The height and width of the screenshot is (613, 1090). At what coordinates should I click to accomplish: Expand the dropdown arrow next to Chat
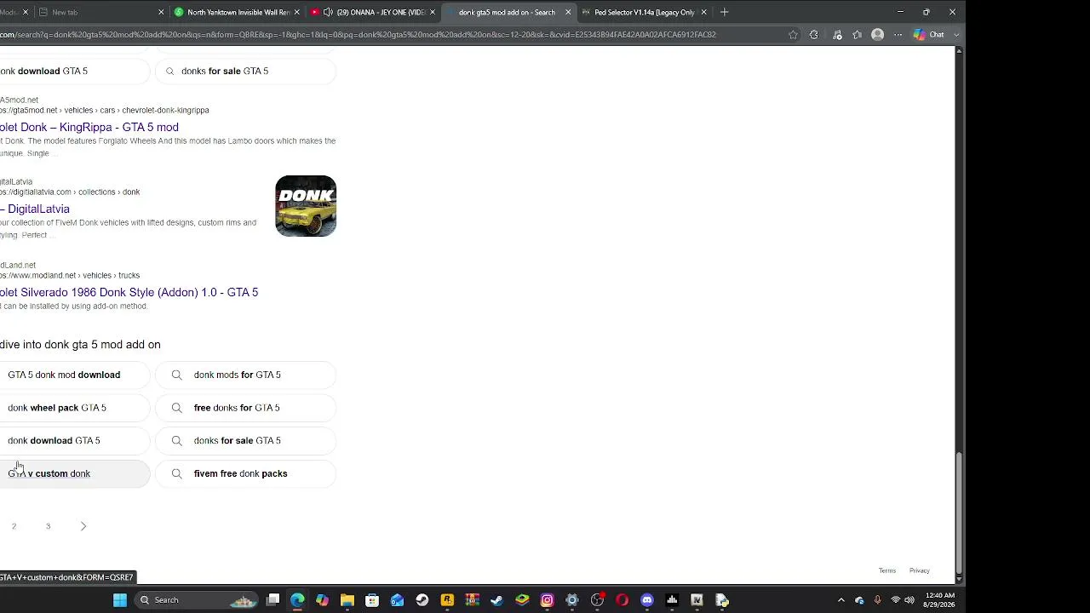(x=956, y=35)
